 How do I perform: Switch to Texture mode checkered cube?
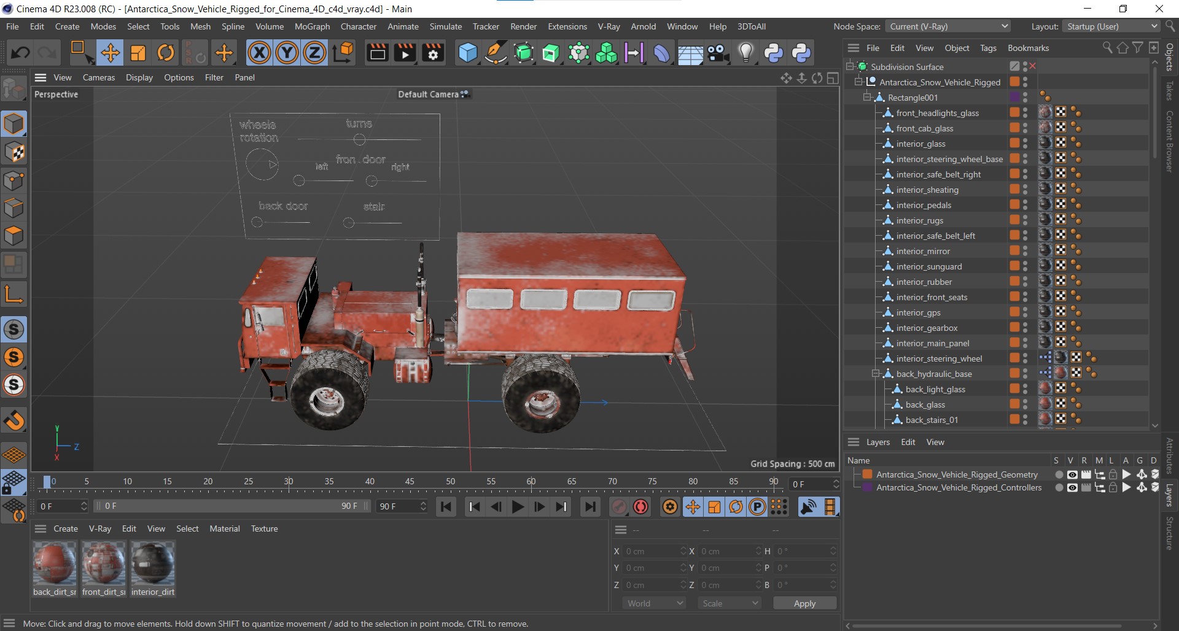pos(14,152)
